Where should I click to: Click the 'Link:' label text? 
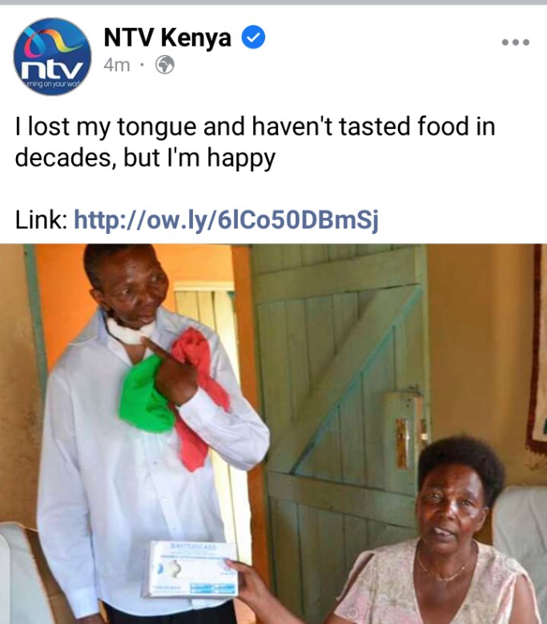click(42, 219)
